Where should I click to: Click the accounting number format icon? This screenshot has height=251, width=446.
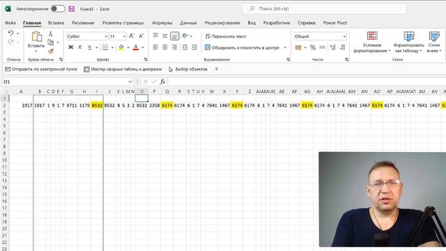(x=298, y=47)
